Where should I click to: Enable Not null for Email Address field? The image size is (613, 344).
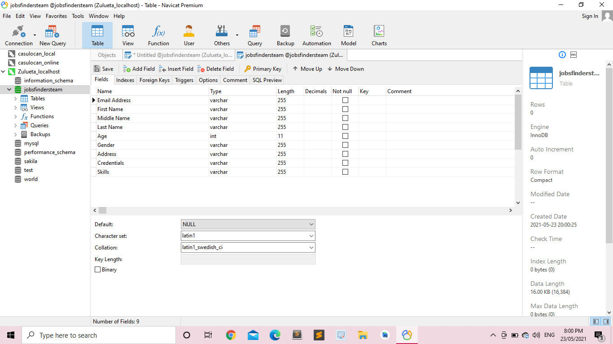345,100
